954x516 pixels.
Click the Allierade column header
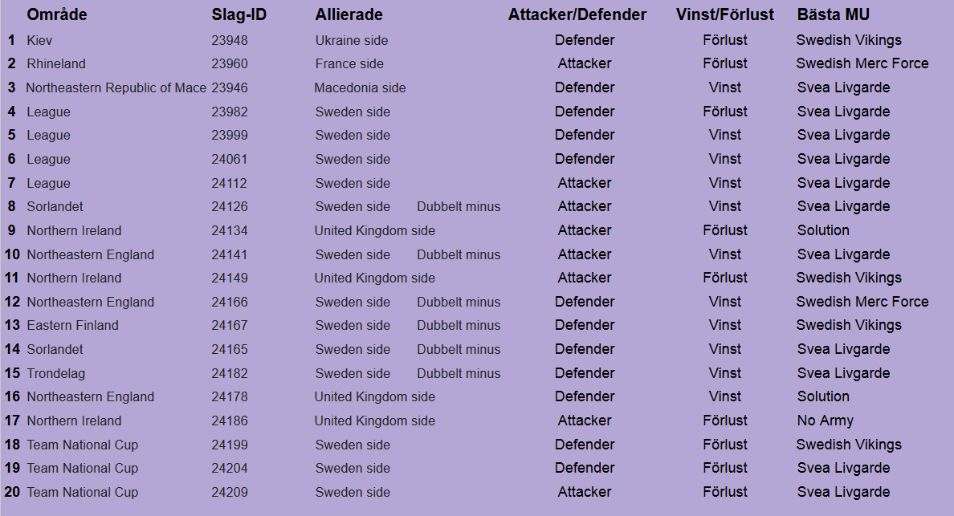349,15
